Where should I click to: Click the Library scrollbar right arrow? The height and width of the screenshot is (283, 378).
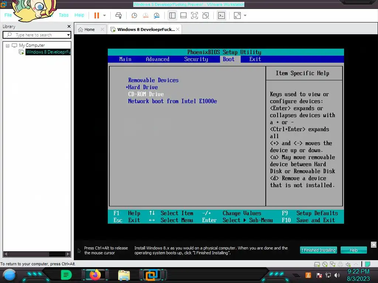point(68,254)
